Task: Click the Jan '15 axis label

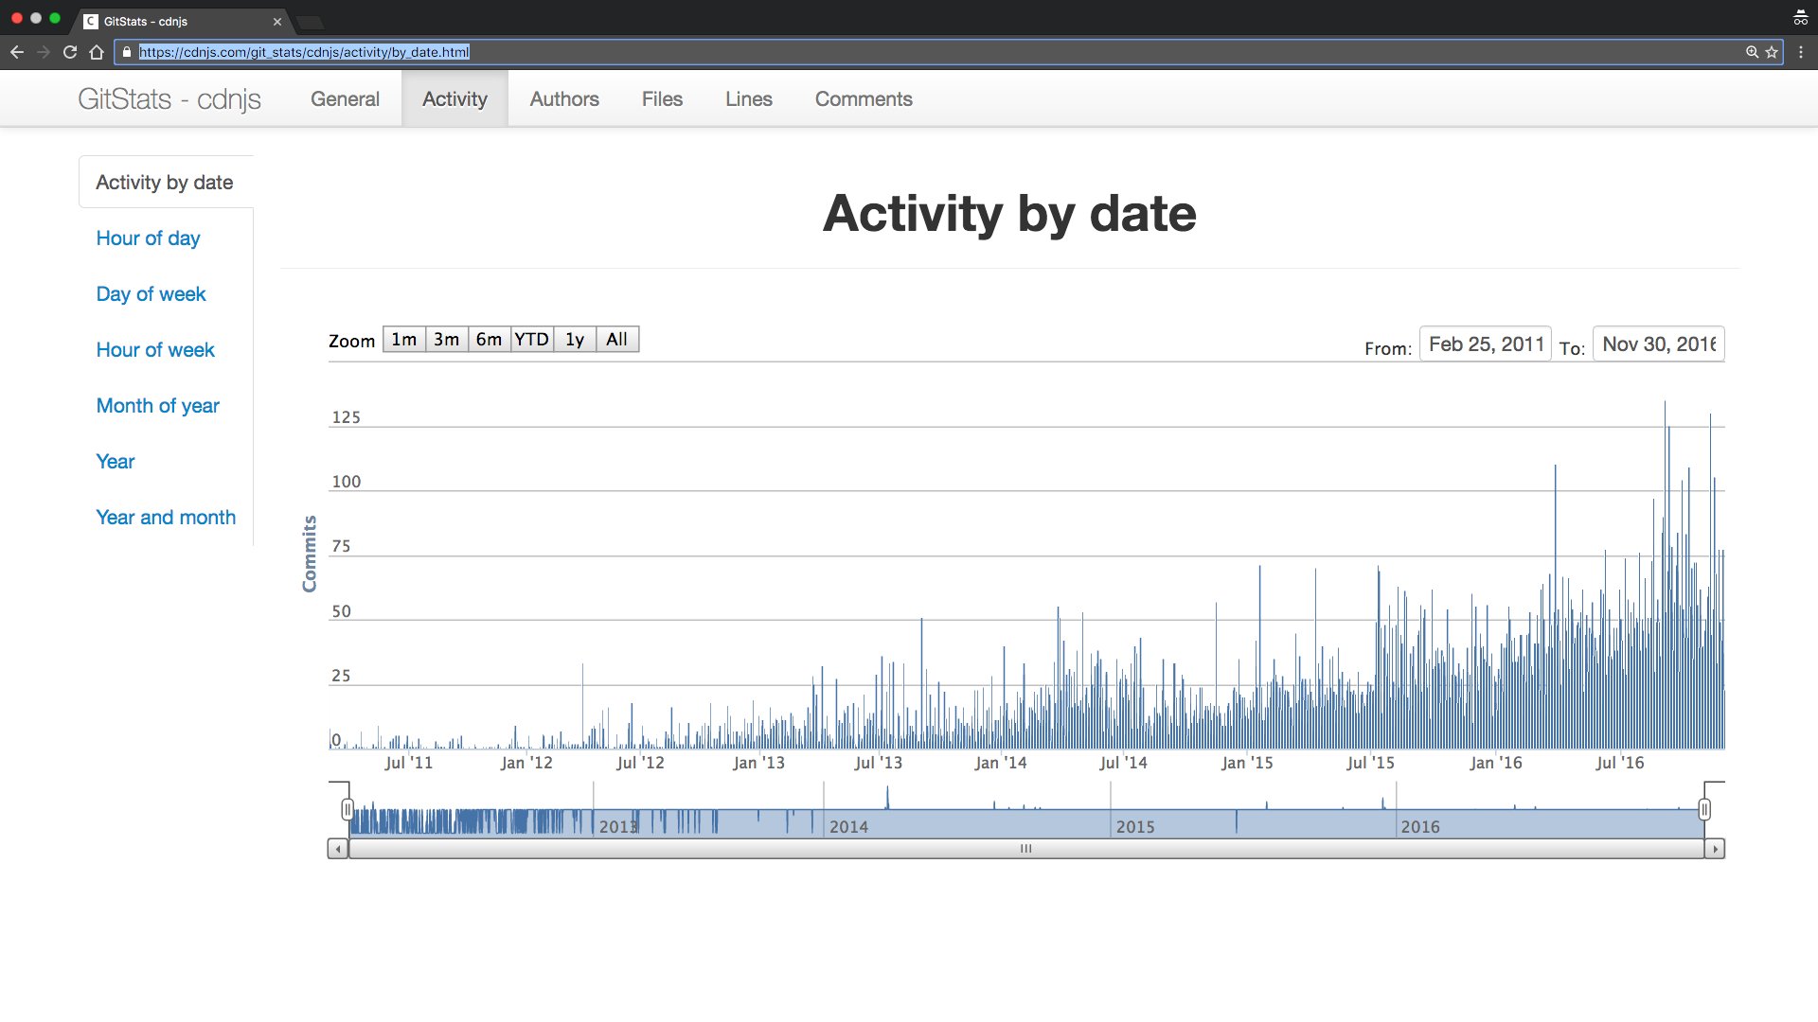Action: pyautogui.click(x=1247, y=763)
